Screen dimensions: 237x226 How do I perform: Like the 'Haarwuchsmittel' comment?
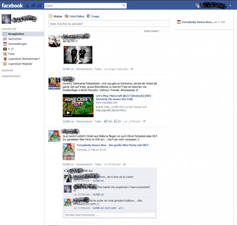click(x=98, y=194)
